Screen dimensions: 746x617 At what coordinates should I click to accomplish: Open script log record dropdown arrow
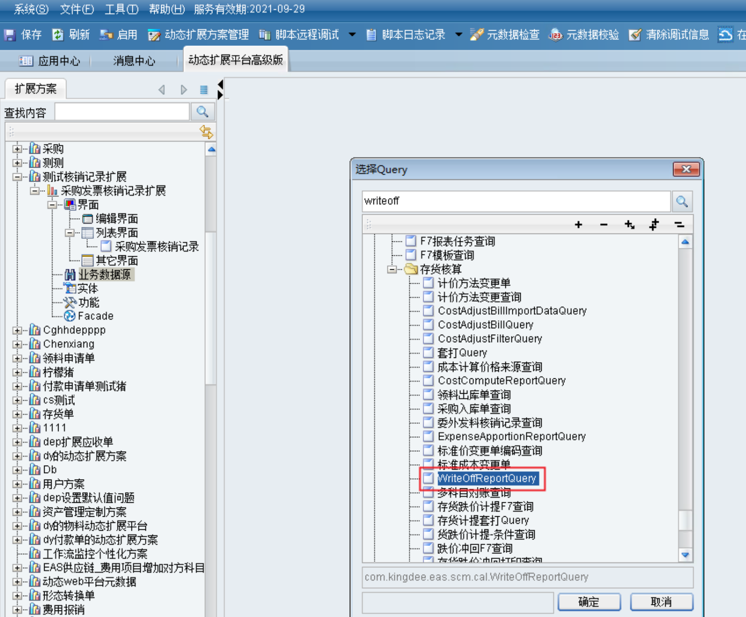click(458, 35)
